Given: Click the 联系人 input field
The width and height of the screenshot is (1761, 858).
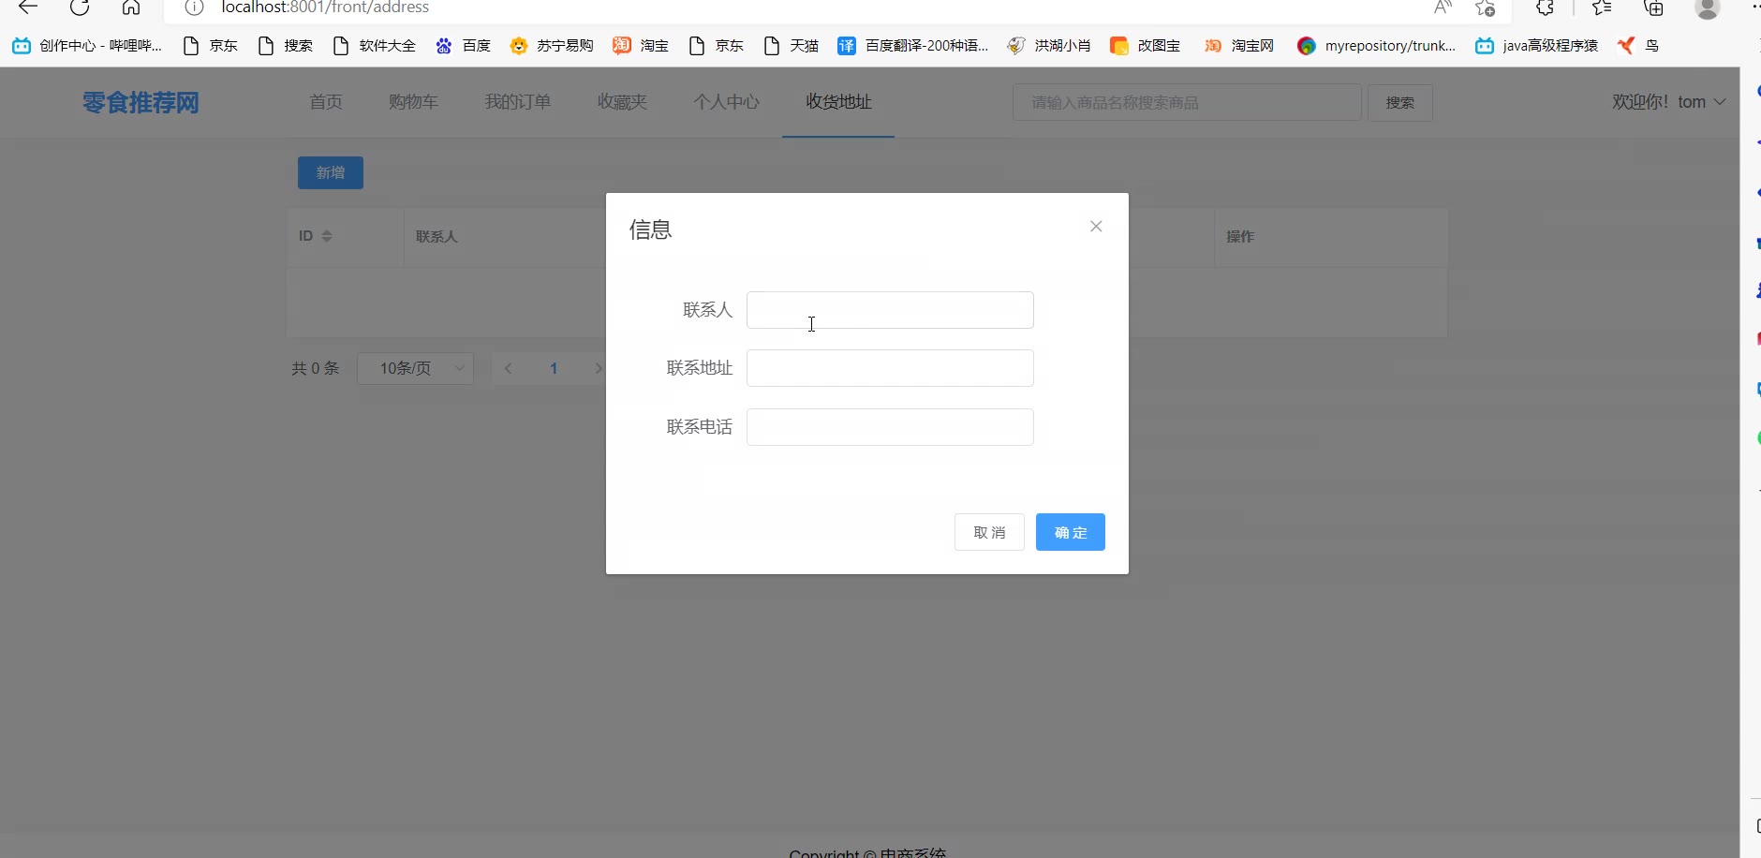Looking at the screenshot, I should click(x=890, y=310).
